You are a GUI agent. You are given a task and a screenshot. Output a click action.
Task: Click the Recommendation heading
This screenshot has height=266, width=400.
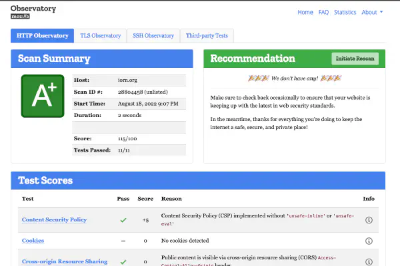[x=253, y=59]
